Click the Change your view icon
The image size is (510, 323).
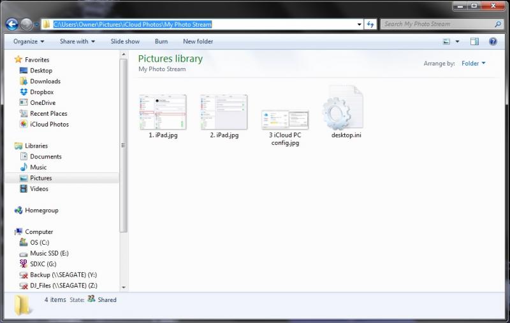click(x=447, y=41)
